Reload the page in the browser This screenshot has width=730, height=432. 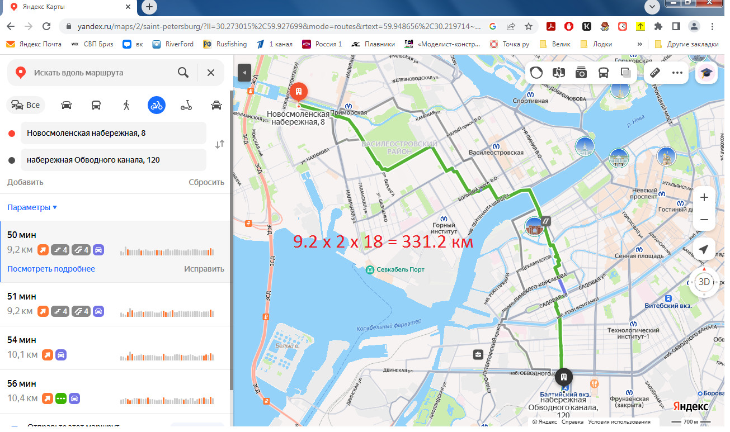(48, 26)
